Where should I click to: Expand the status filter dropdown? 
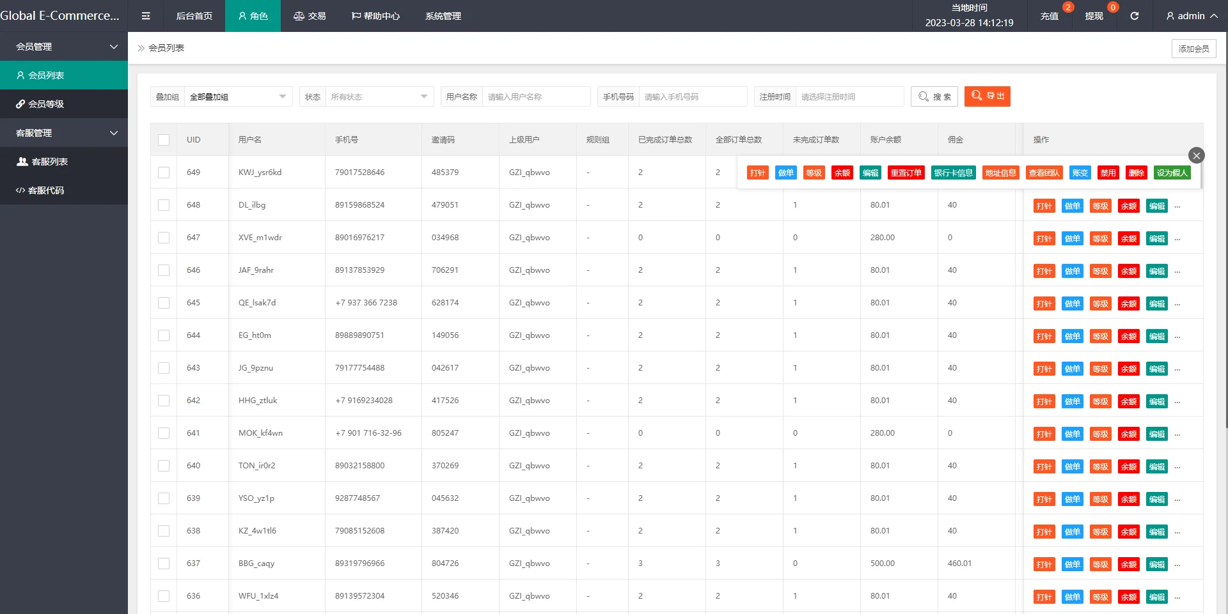[379, 97]
